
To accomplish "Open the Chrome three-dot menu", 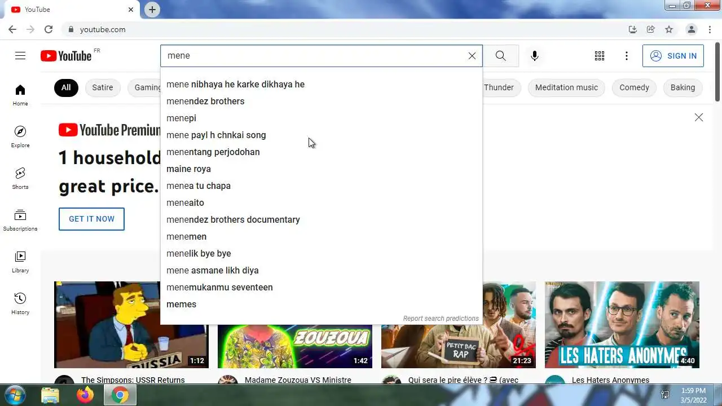I will tap(710, 29).
